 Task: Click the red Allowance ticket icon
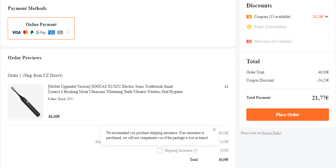point(249,41)
